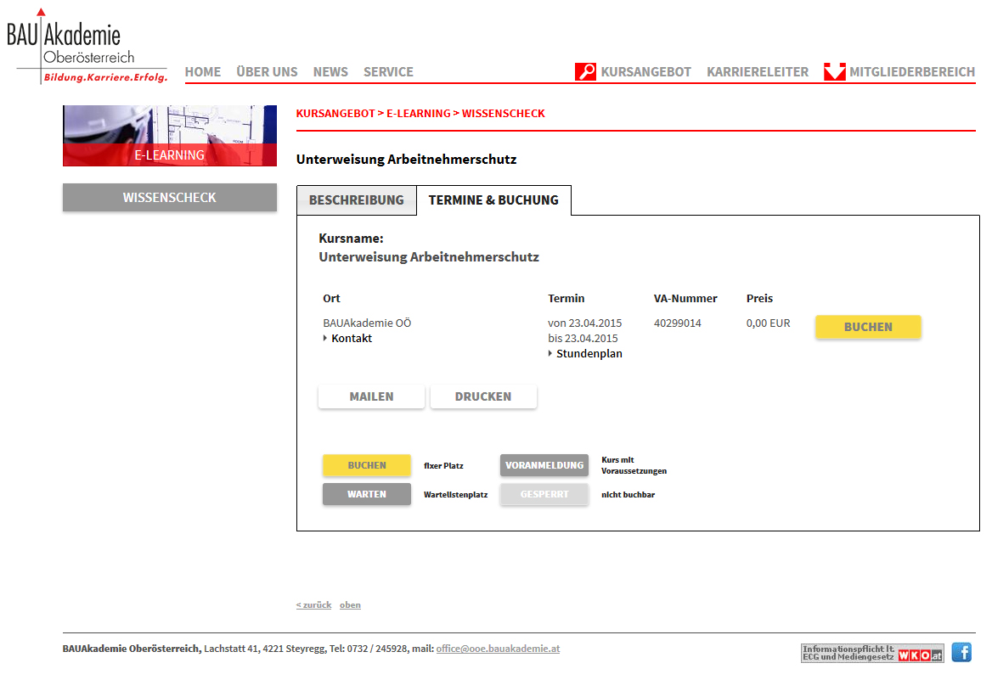Book the course with yellow BUCHEN button
992x680 pixels.
tap(868, 327)
